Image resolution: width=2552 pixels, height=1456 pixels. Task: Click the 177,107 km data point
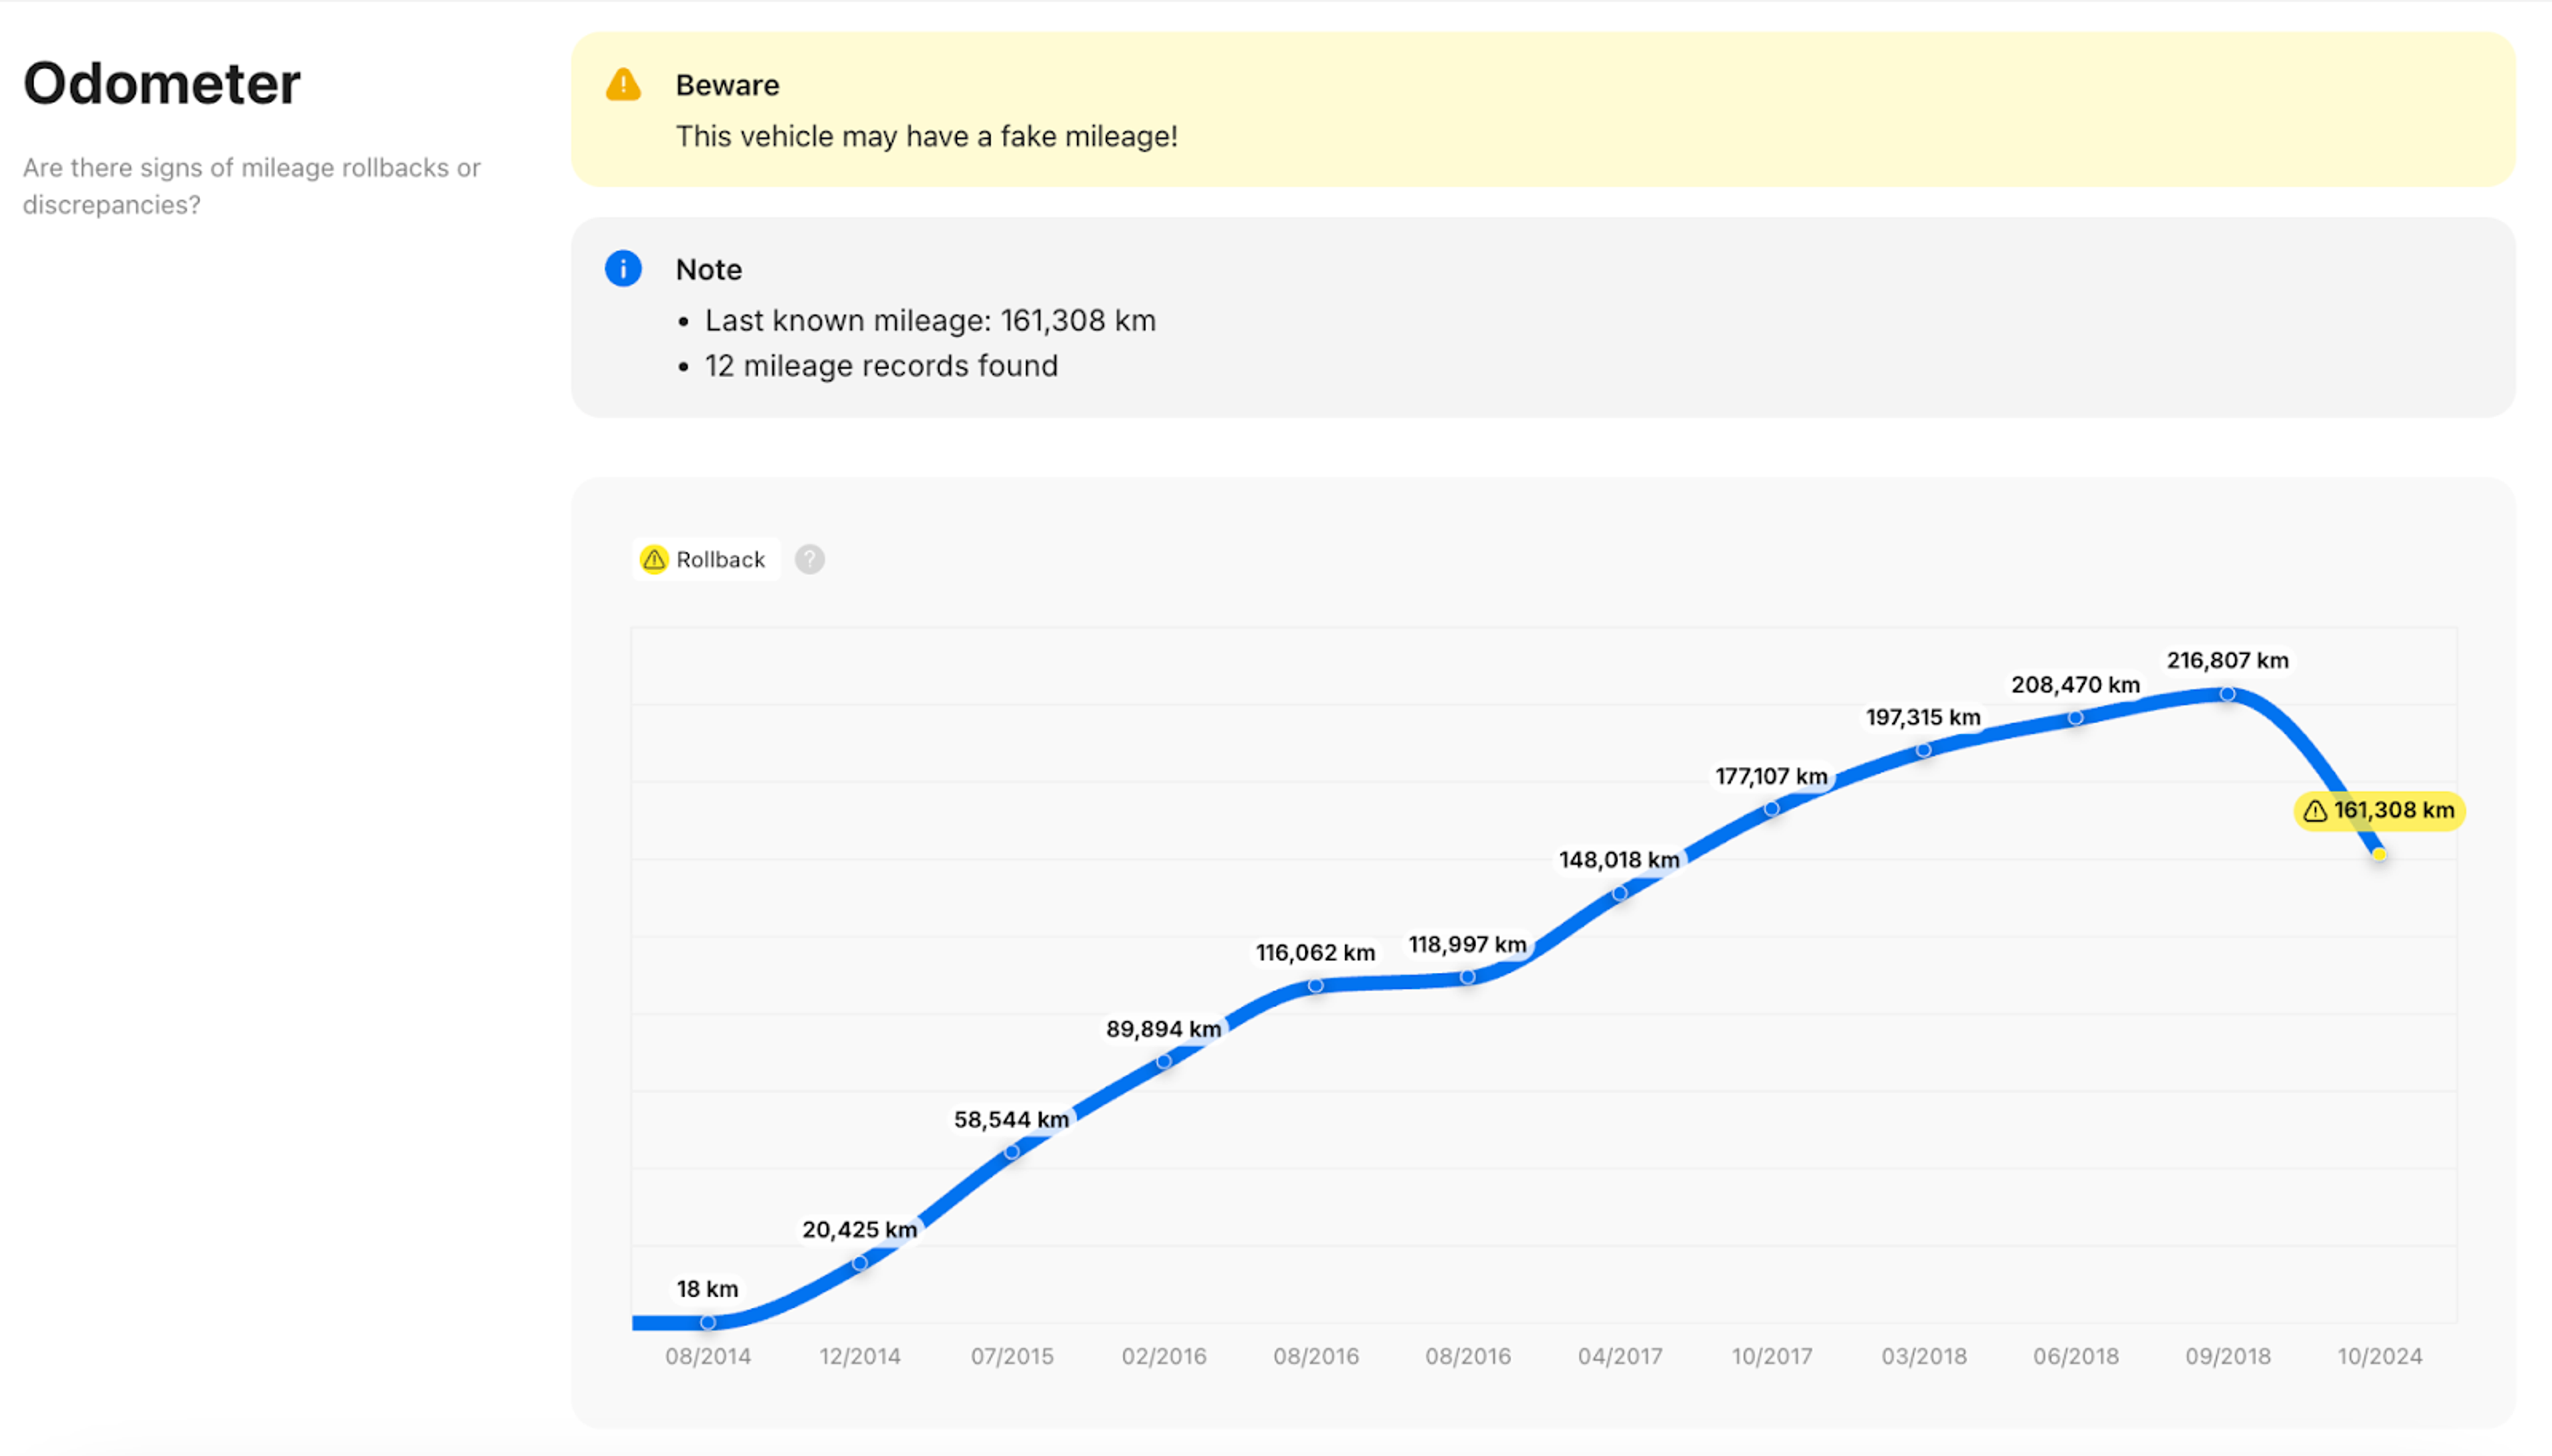point(1771,808)
